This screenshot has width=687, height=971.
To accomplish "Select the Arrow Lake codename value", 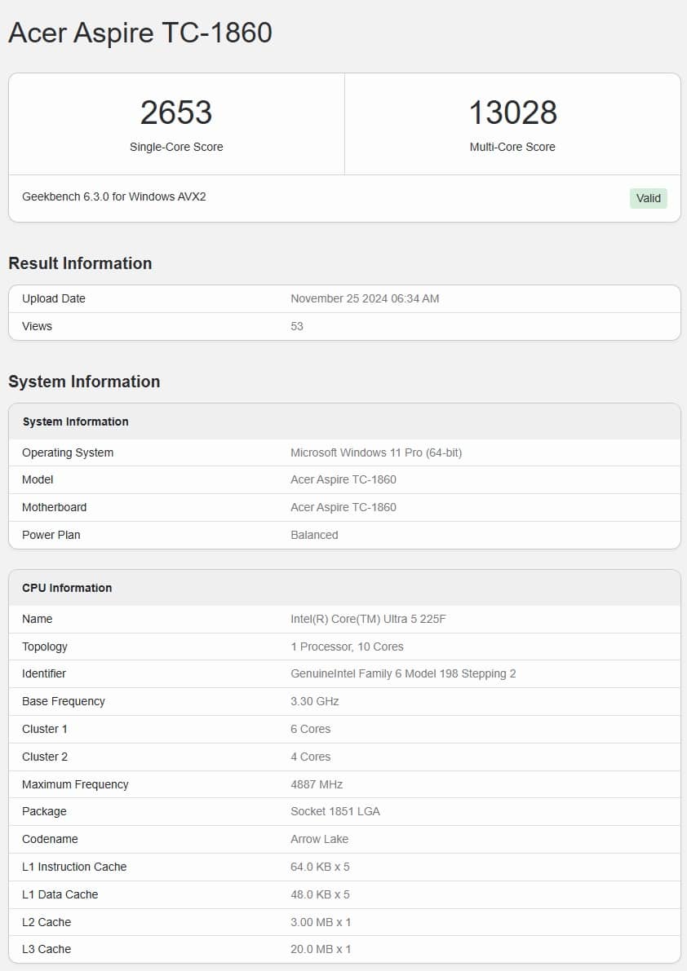I will (x=319, y=839).
